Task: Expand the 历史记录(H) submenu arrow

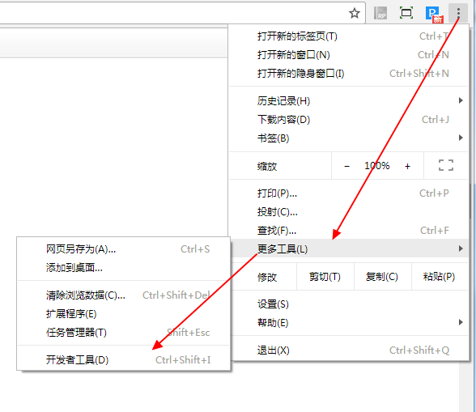Action: click(x=461, y=100)
